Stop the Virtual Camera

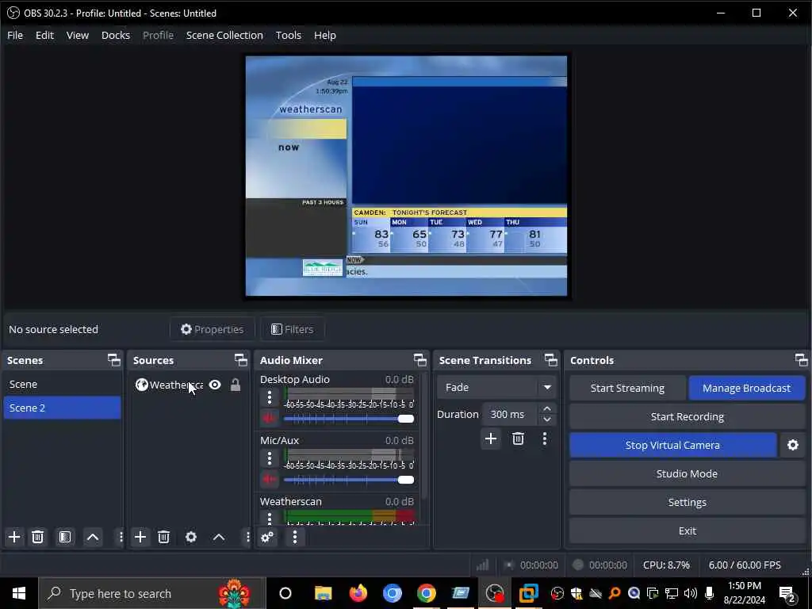coord(672,446)
